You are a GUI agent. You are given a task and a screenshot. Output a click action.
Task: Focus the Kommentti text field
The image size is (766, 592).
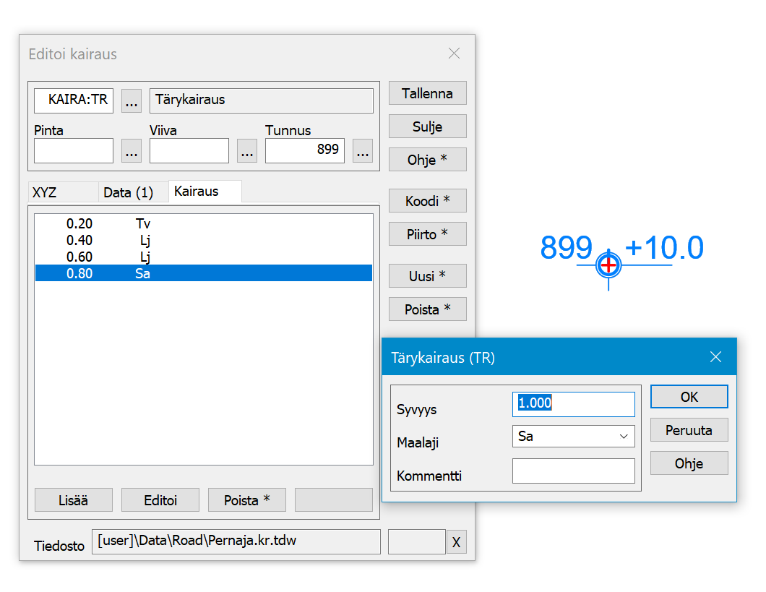pos(573,471)
